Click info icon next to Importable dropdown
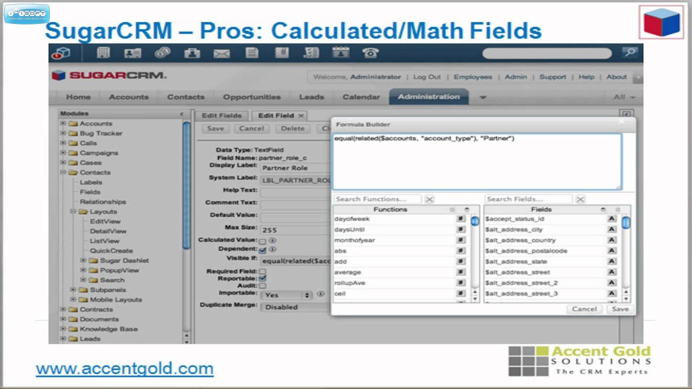 point(321,294)
